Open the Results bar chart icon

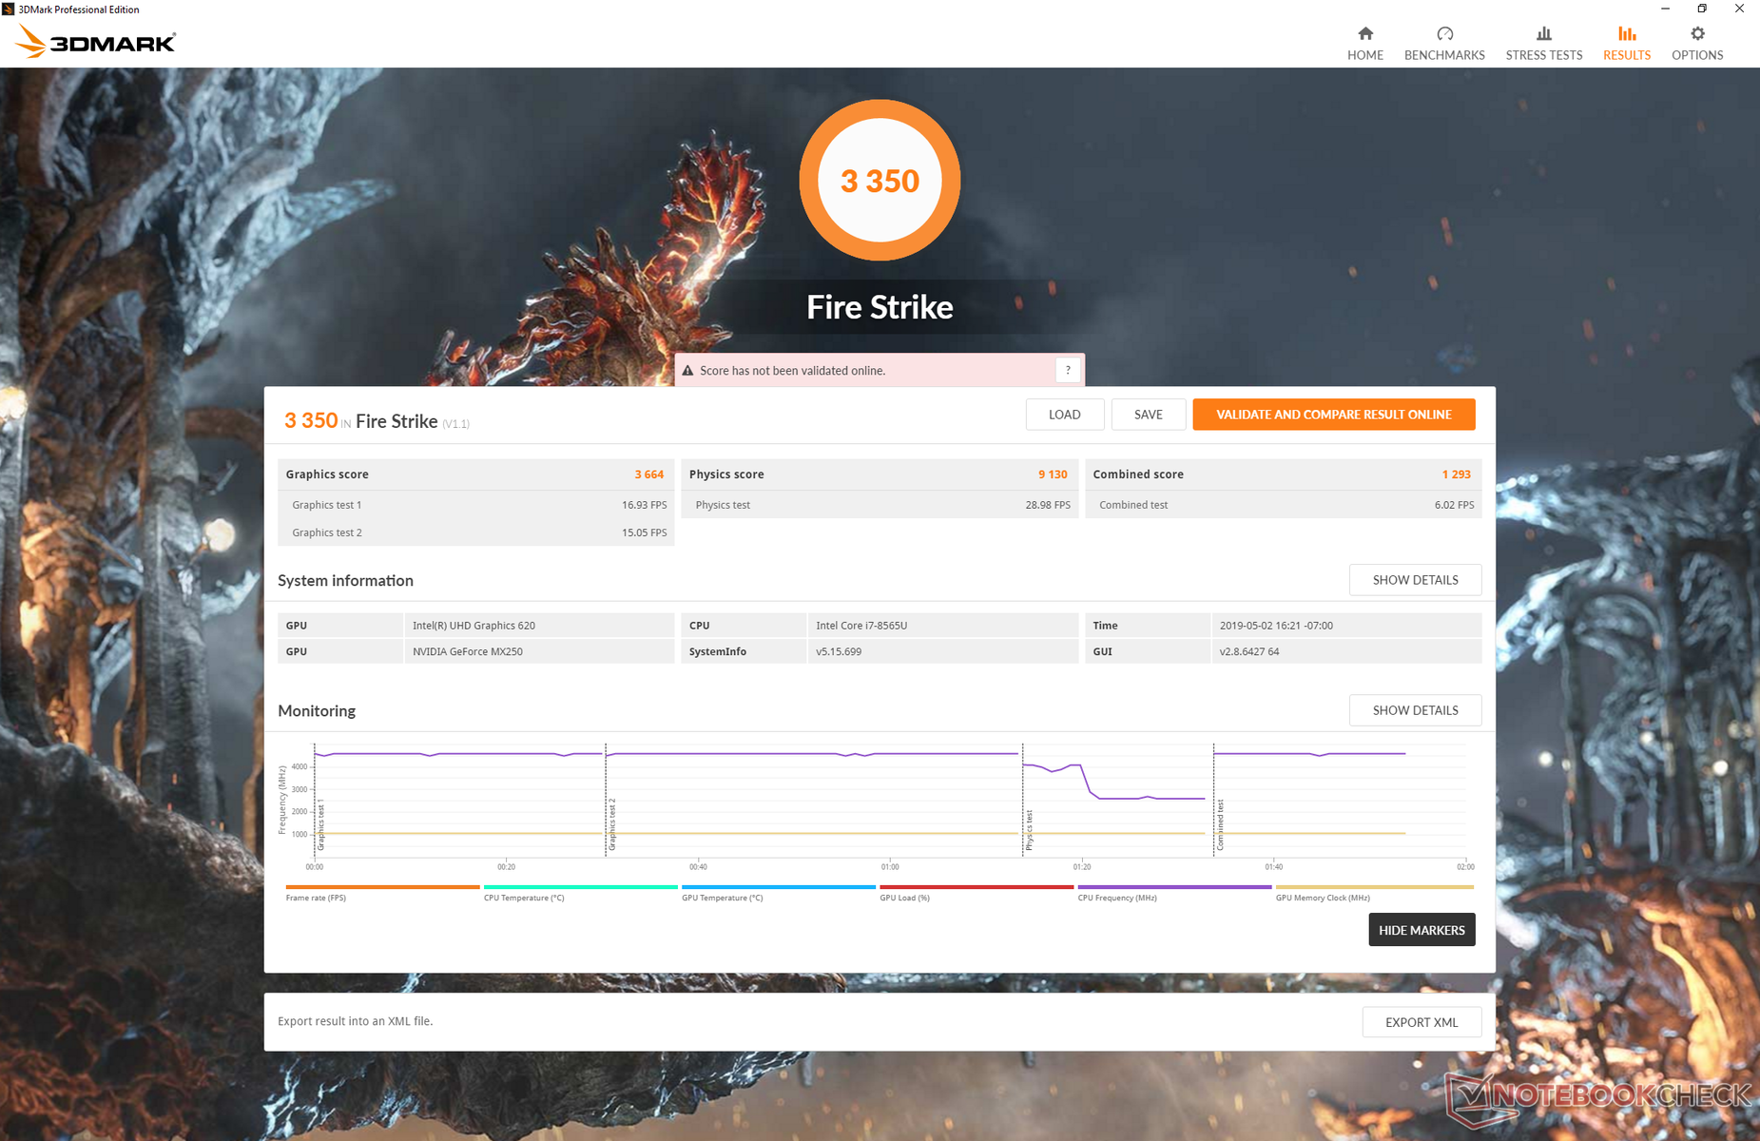1627,34
